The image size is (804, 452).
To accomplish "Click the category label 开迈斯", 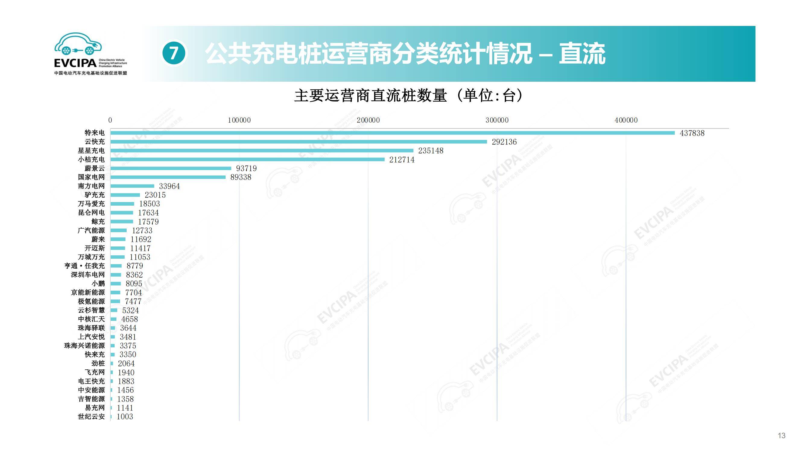I will 95,248.
